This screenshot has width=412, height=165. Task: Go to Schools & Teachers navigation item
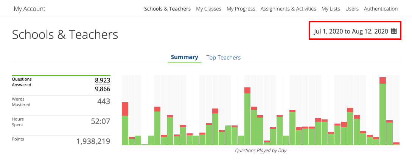(x=167, y=9)
